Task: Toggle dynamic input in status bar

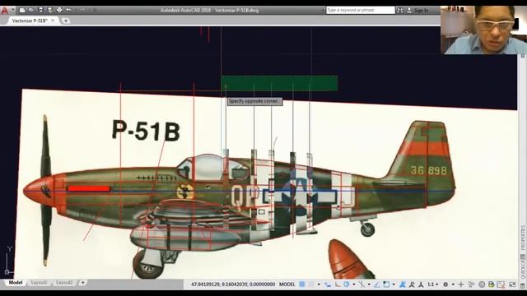Action: [x=328, y=284]
